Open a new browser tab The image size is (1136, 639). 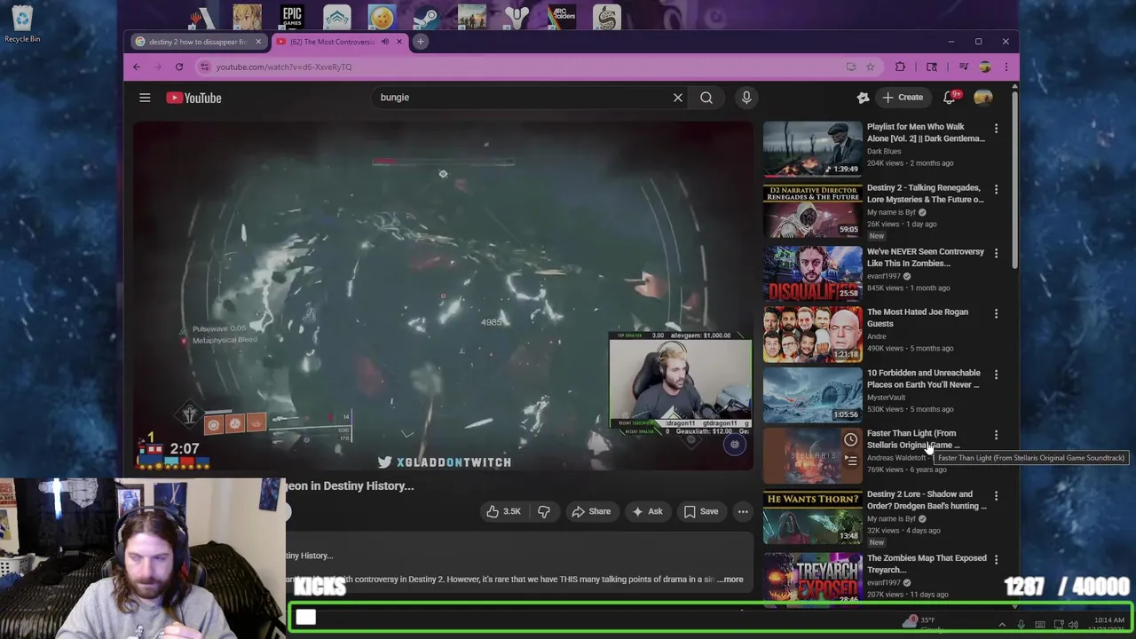tap(421, 42)
